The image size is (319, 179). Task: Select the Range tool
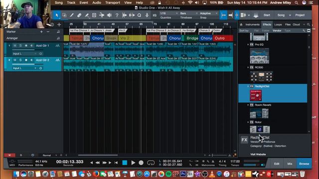[64, 15]
